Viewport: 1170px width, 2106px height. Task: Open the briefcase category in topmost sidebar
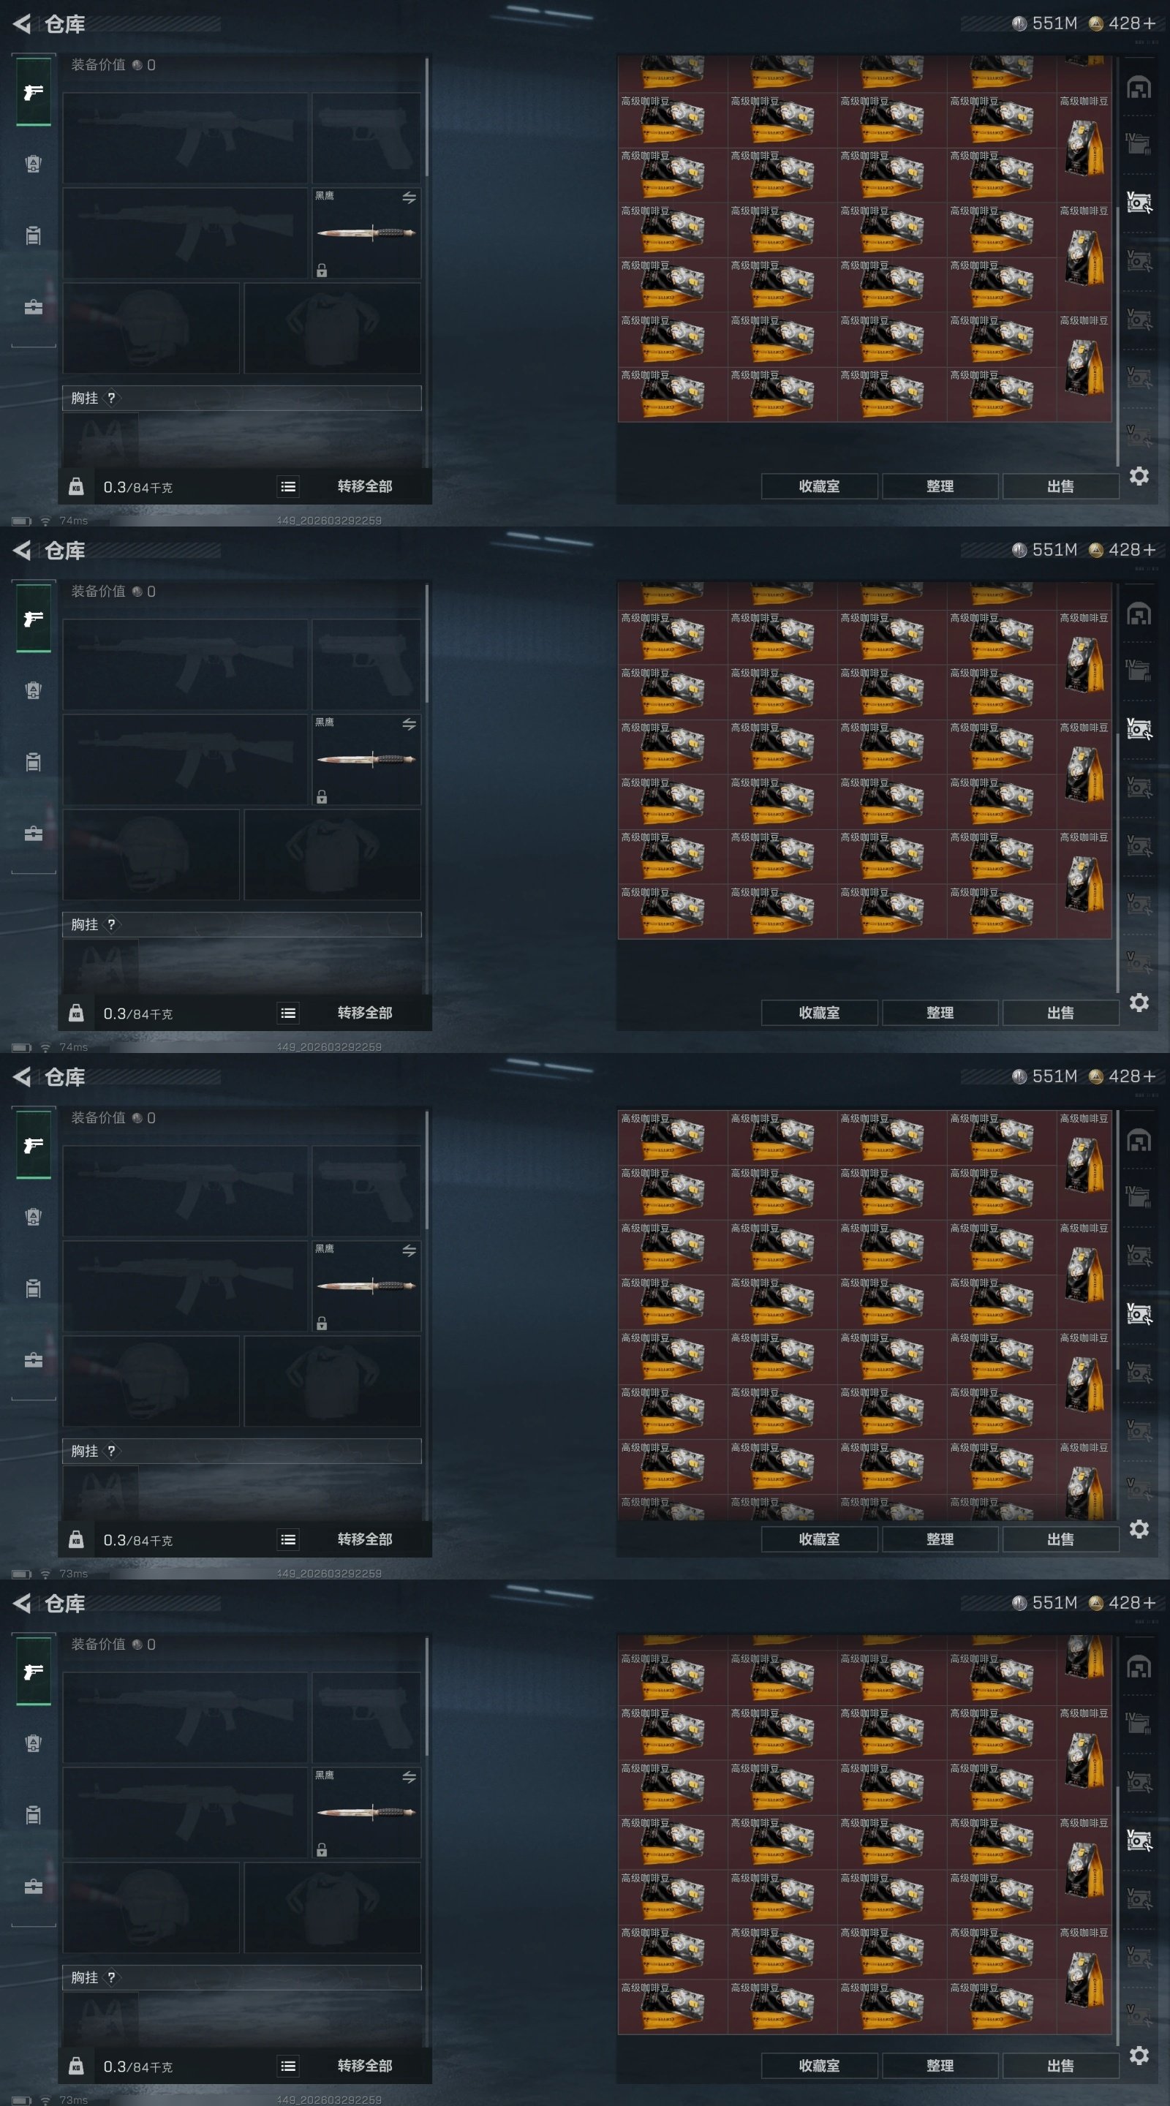(34, 307)
